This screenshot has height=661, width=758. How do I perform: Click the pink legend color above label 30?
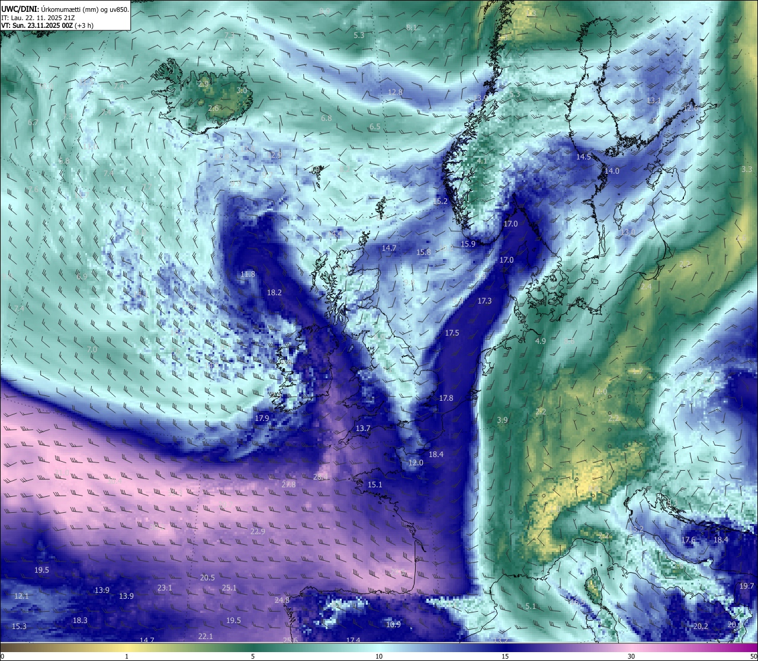631,647
